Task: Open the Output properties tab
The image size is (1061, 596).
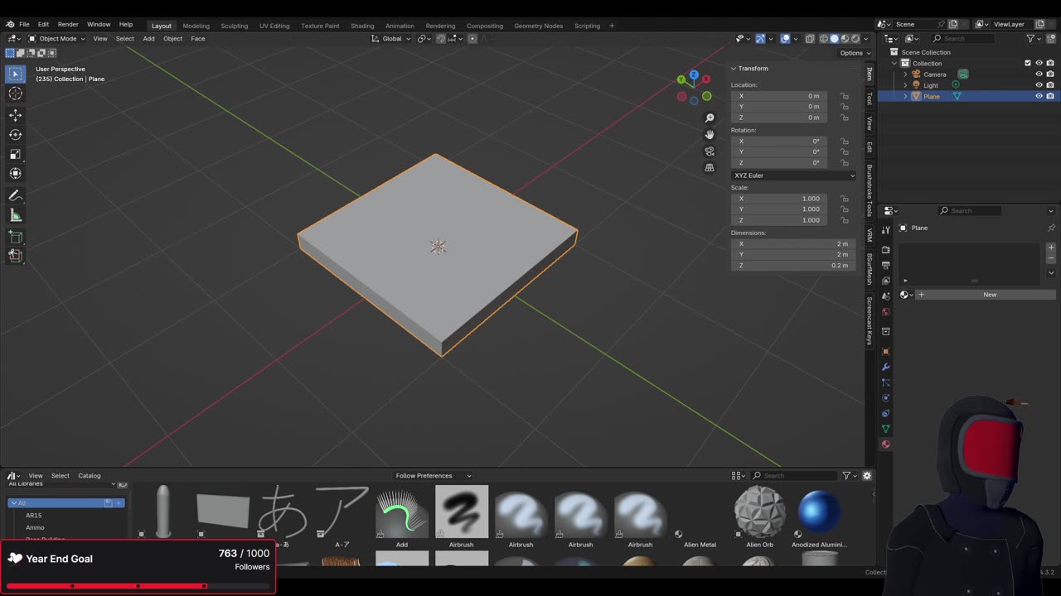Action: click(x=885, y=266)
